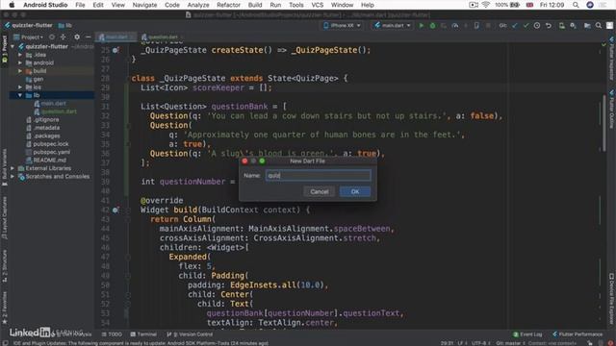Screen dimensions: 616x346
Task: Open the File menu
Action: point(80,5)
